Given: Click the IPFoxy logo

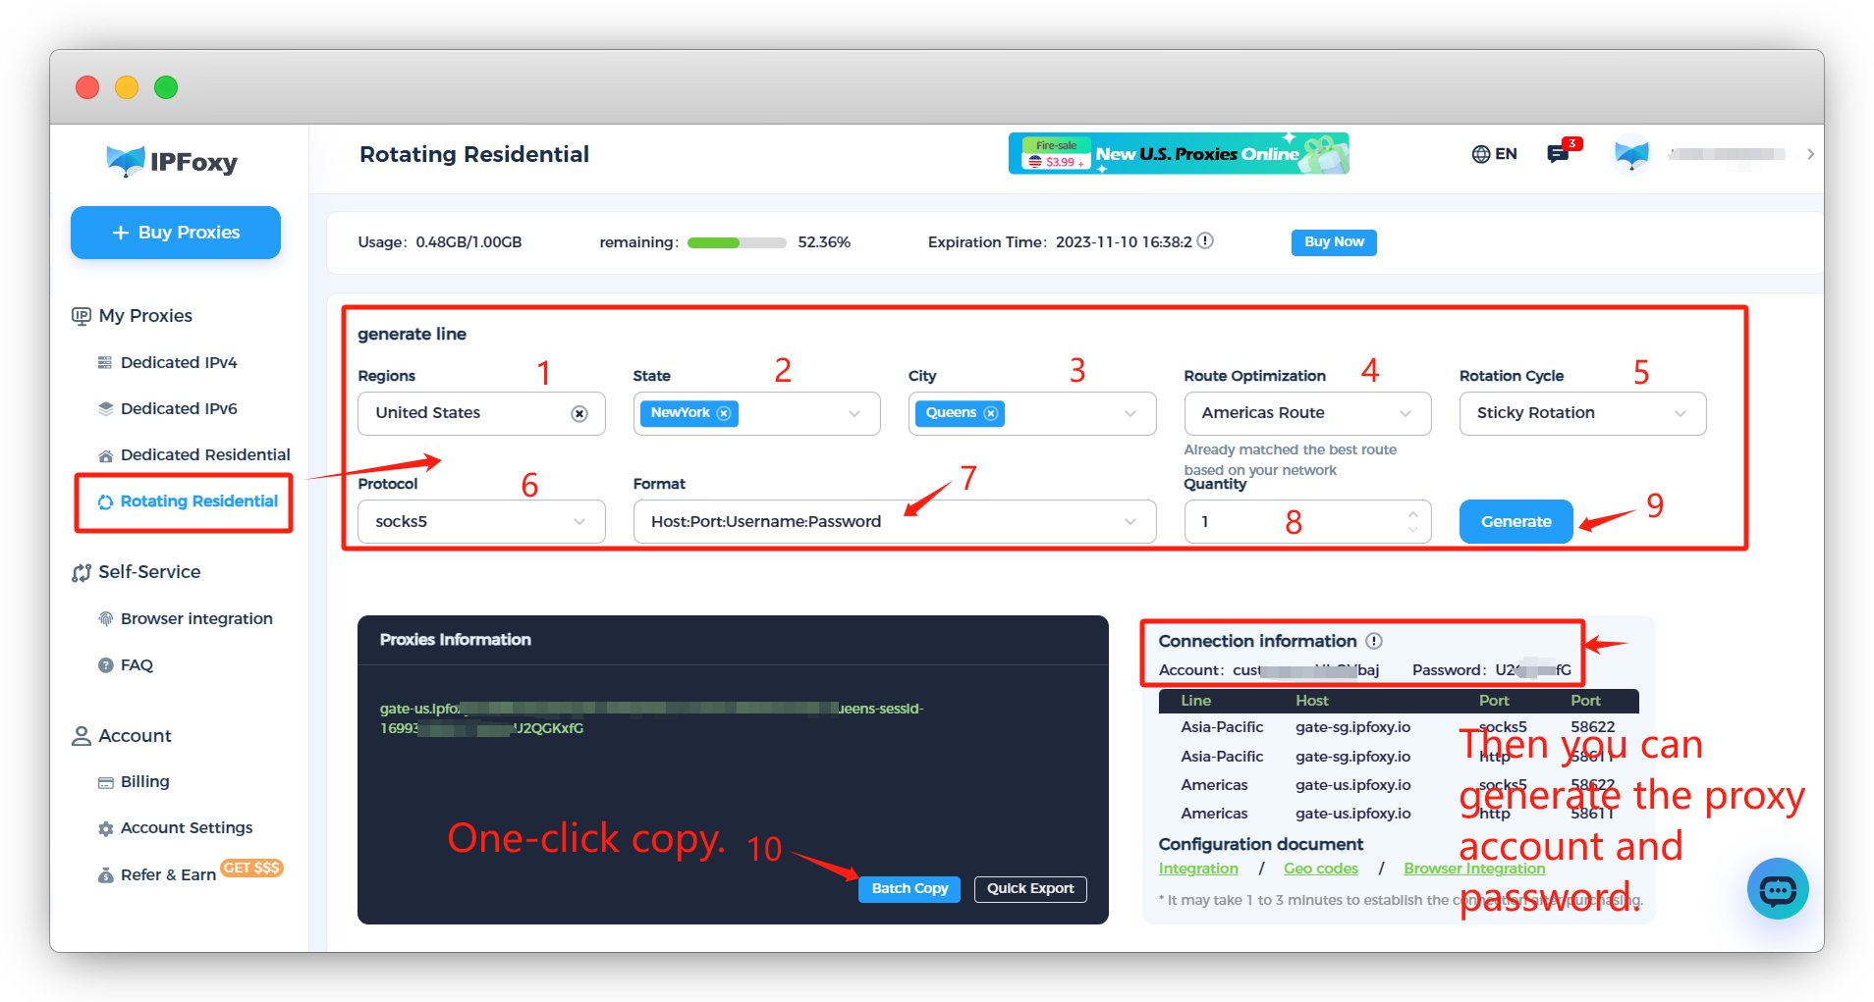Looking at the screenshot, I should (x=172, y=161).
